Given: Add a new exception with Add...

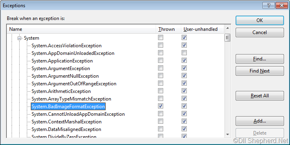Looking at the screenshot, I should pos(260,121).
